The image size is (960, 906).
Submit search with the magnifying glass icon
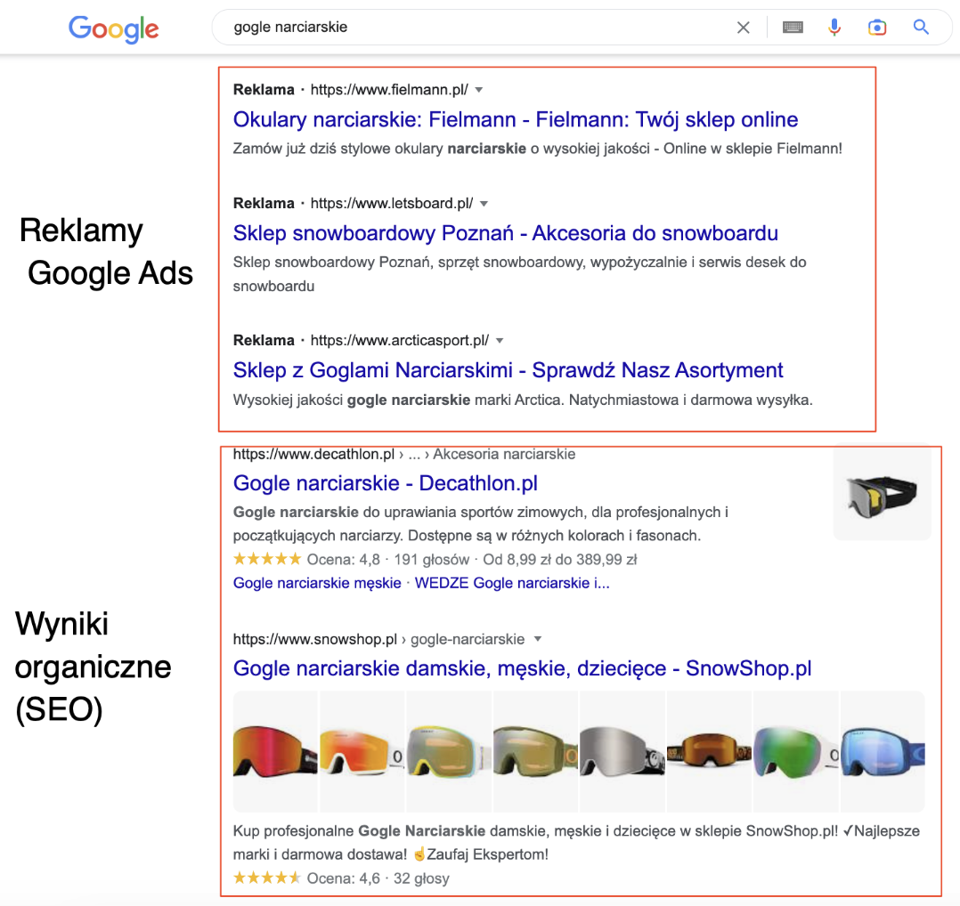pyautogui.click(x=921, y=27)
